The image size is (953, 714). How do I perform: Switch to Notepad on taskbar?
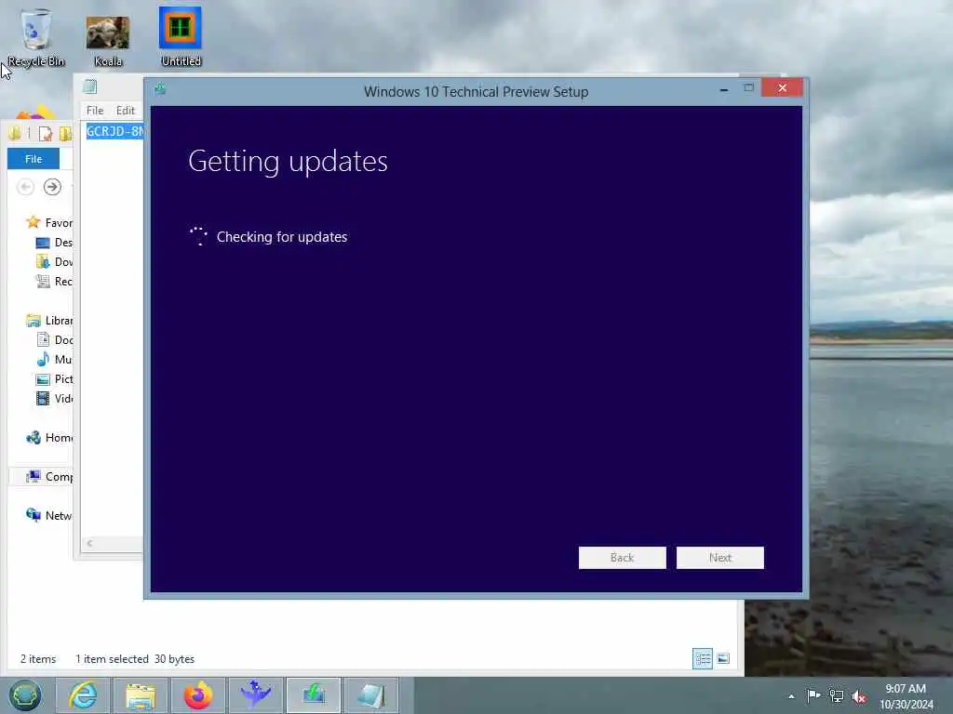click(x=371, y=695)
